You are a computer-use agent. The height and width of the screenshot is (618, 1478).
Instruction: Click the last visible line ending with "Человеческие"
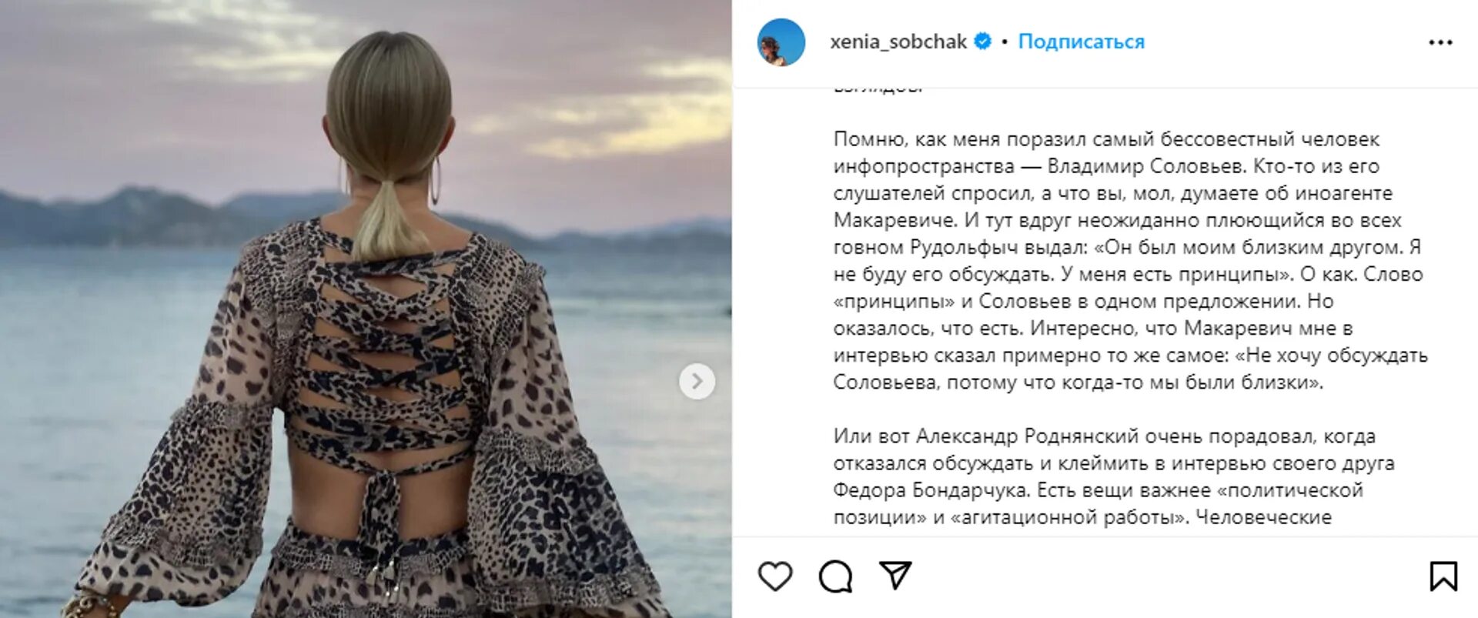pos(1082,517)
